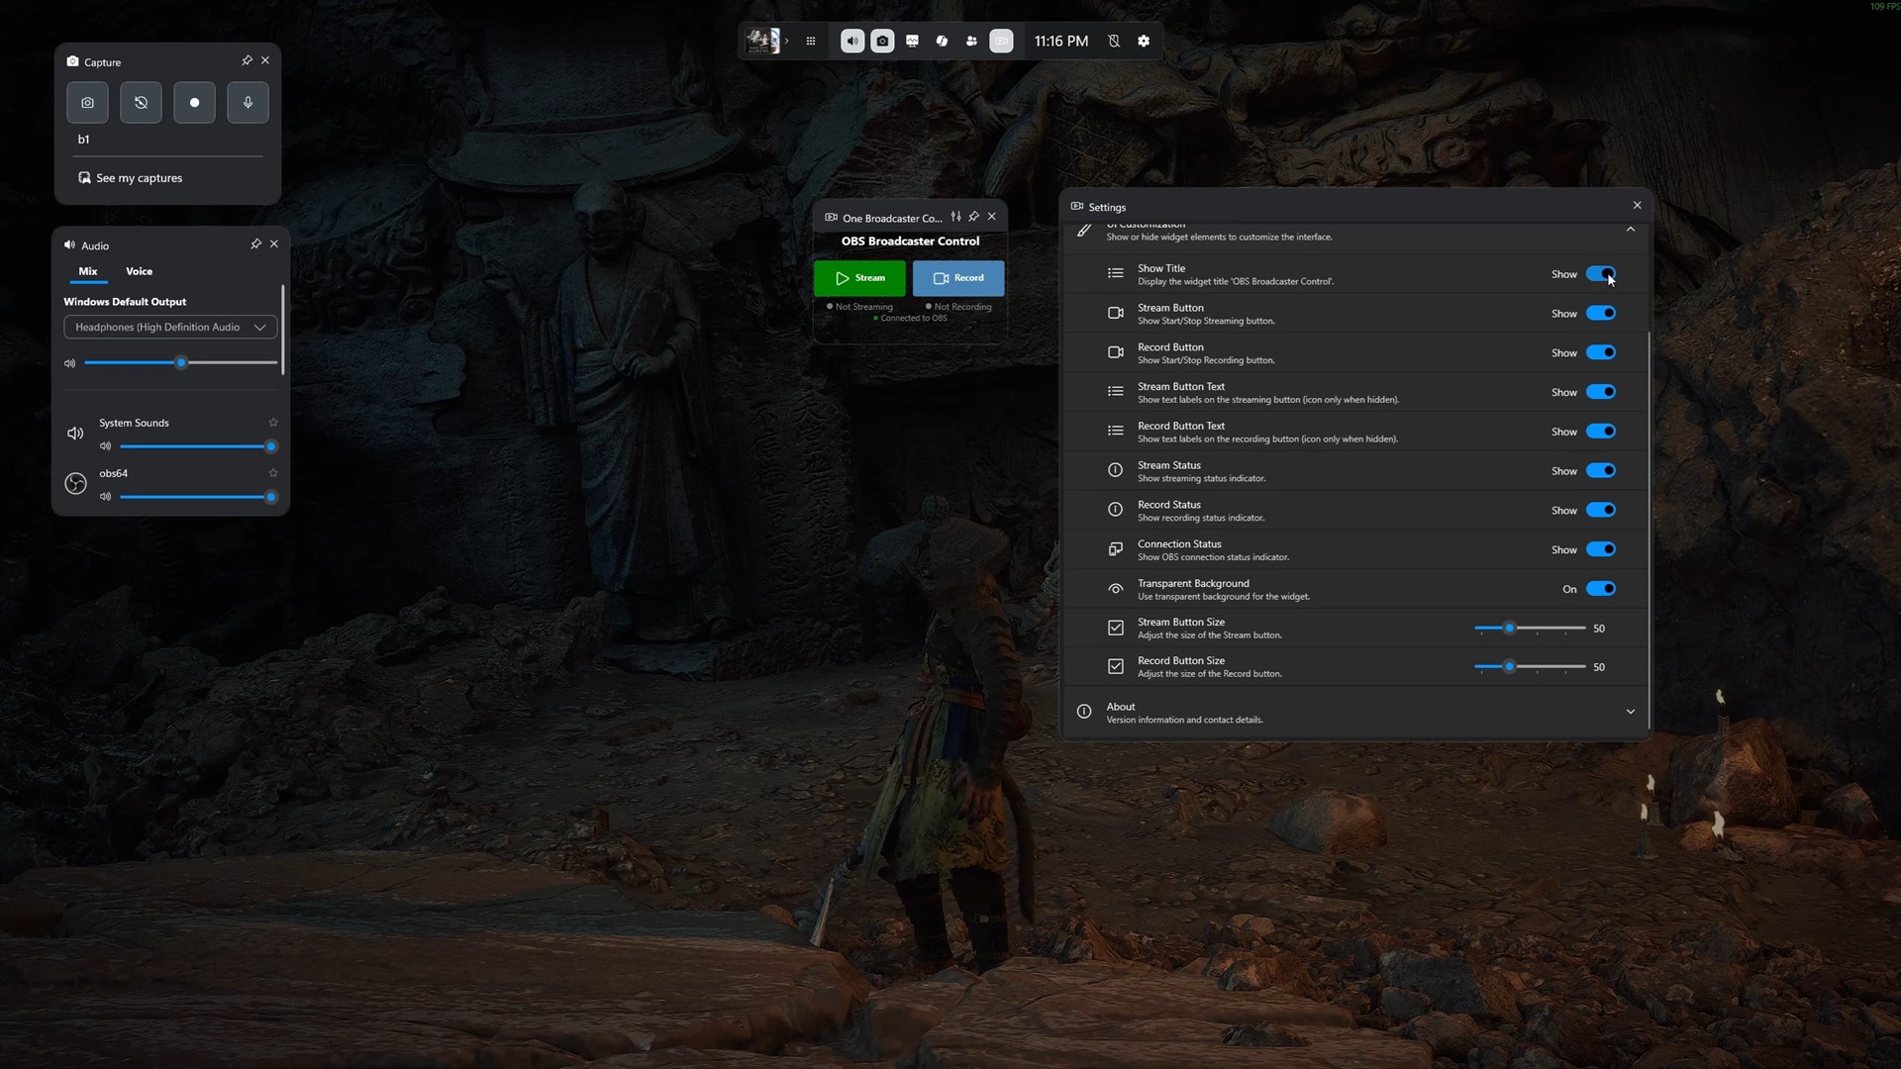Take a screenshot in Capture widget

coord(88,103)
